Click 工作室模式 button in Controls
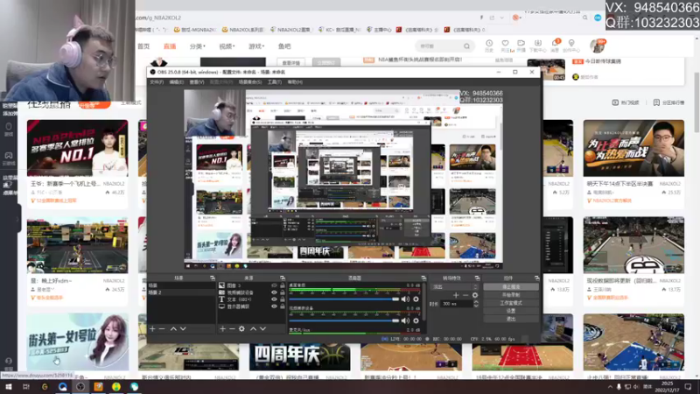Screen dimensions: 700x394 click(x=511, y=303)
